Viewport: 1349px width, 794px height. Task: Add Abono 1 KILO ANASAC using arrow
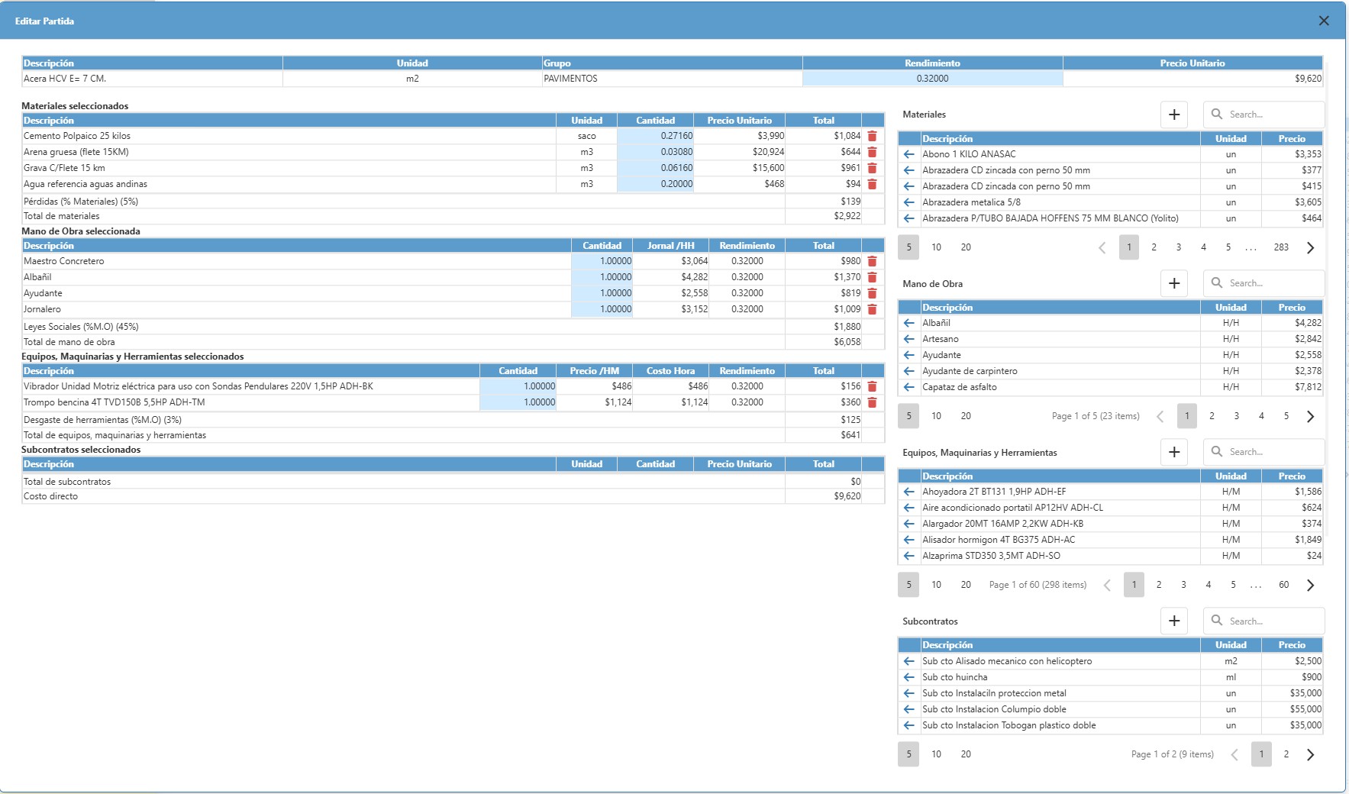[x=908, y=154]
